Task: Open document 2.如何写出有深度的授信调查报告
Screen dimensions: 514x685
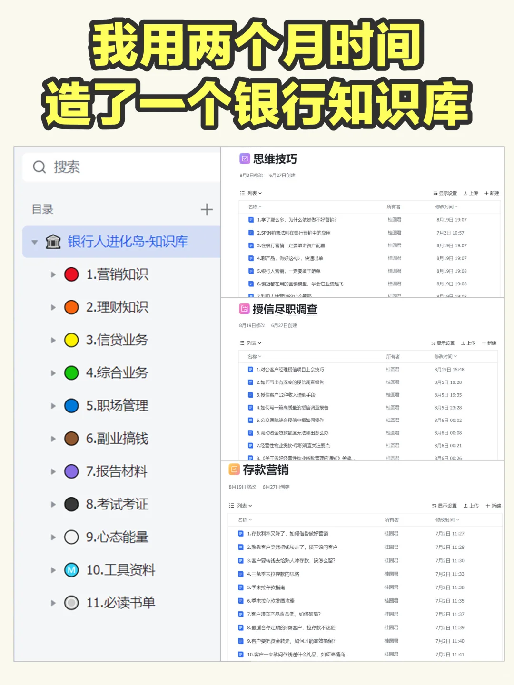Action: tap(290, 382)
